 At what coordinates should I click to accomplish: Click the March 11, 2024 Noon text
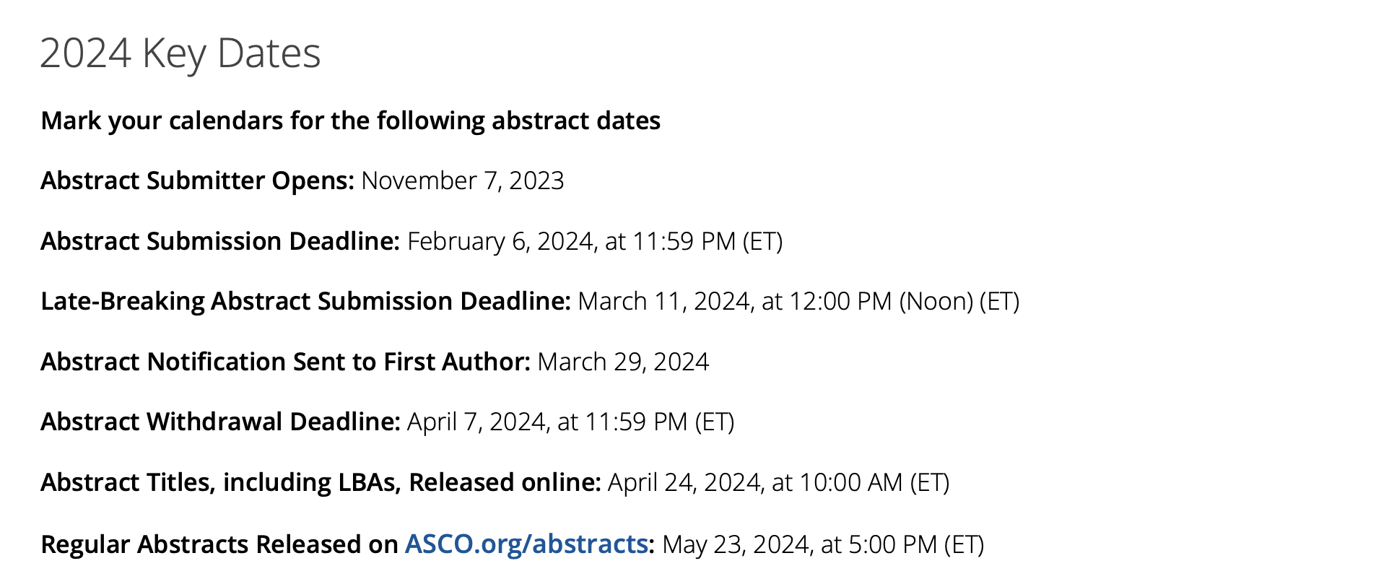tap(799, 301)
